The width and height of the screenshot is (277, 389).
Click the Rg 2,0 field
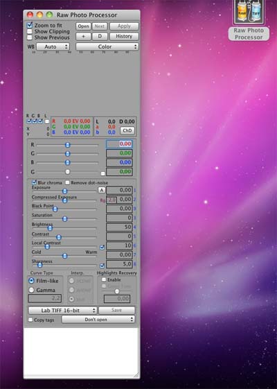111,200
